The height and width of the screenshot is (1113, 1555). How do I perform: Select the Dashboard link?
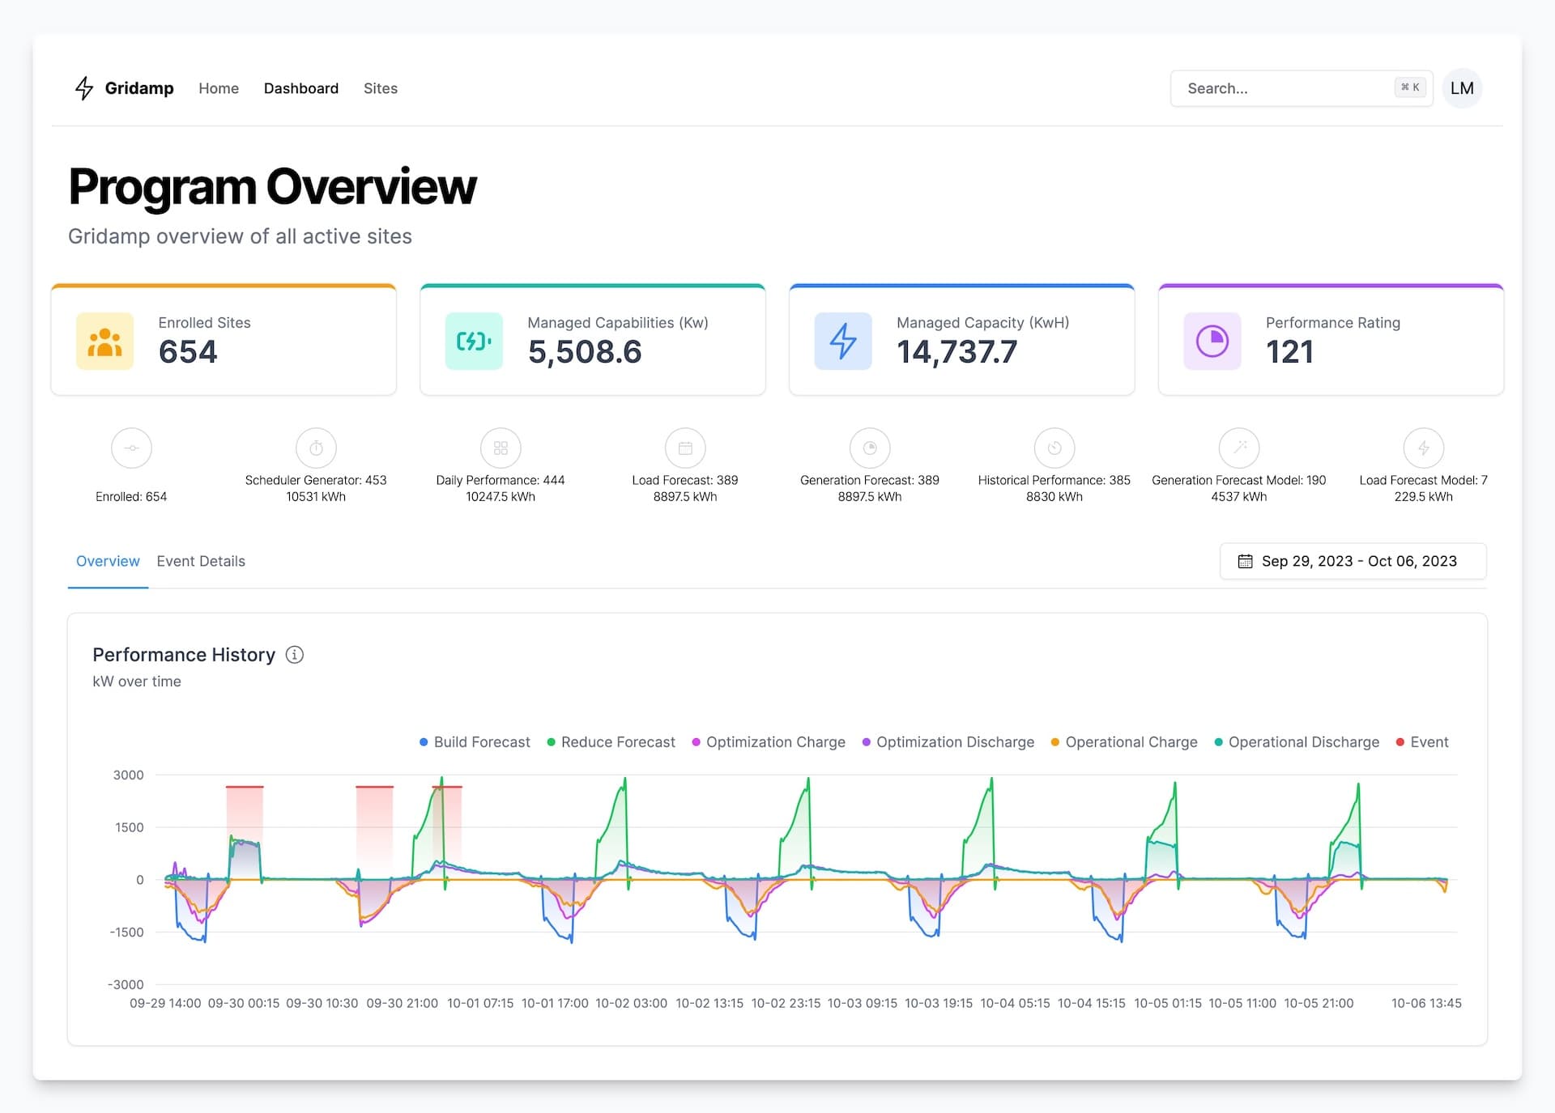[x=300, y=88]
